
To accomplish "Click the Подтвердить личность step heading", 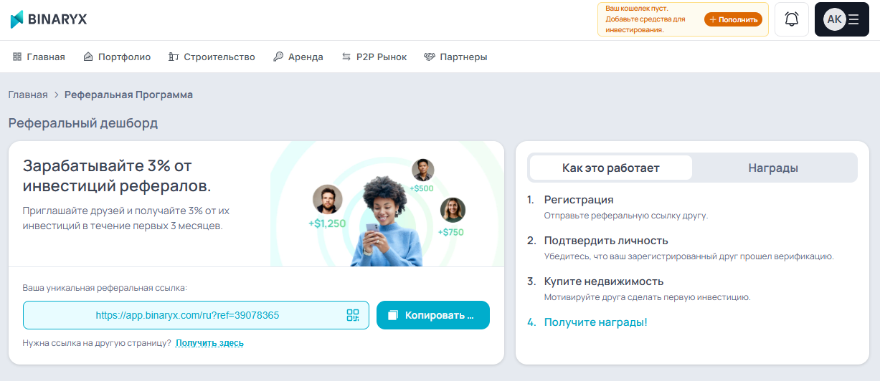I will point(606,241).
